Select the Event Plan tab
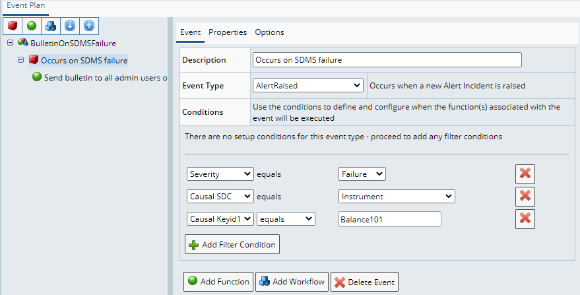This screenshot has width=580, height=295. 26,6
